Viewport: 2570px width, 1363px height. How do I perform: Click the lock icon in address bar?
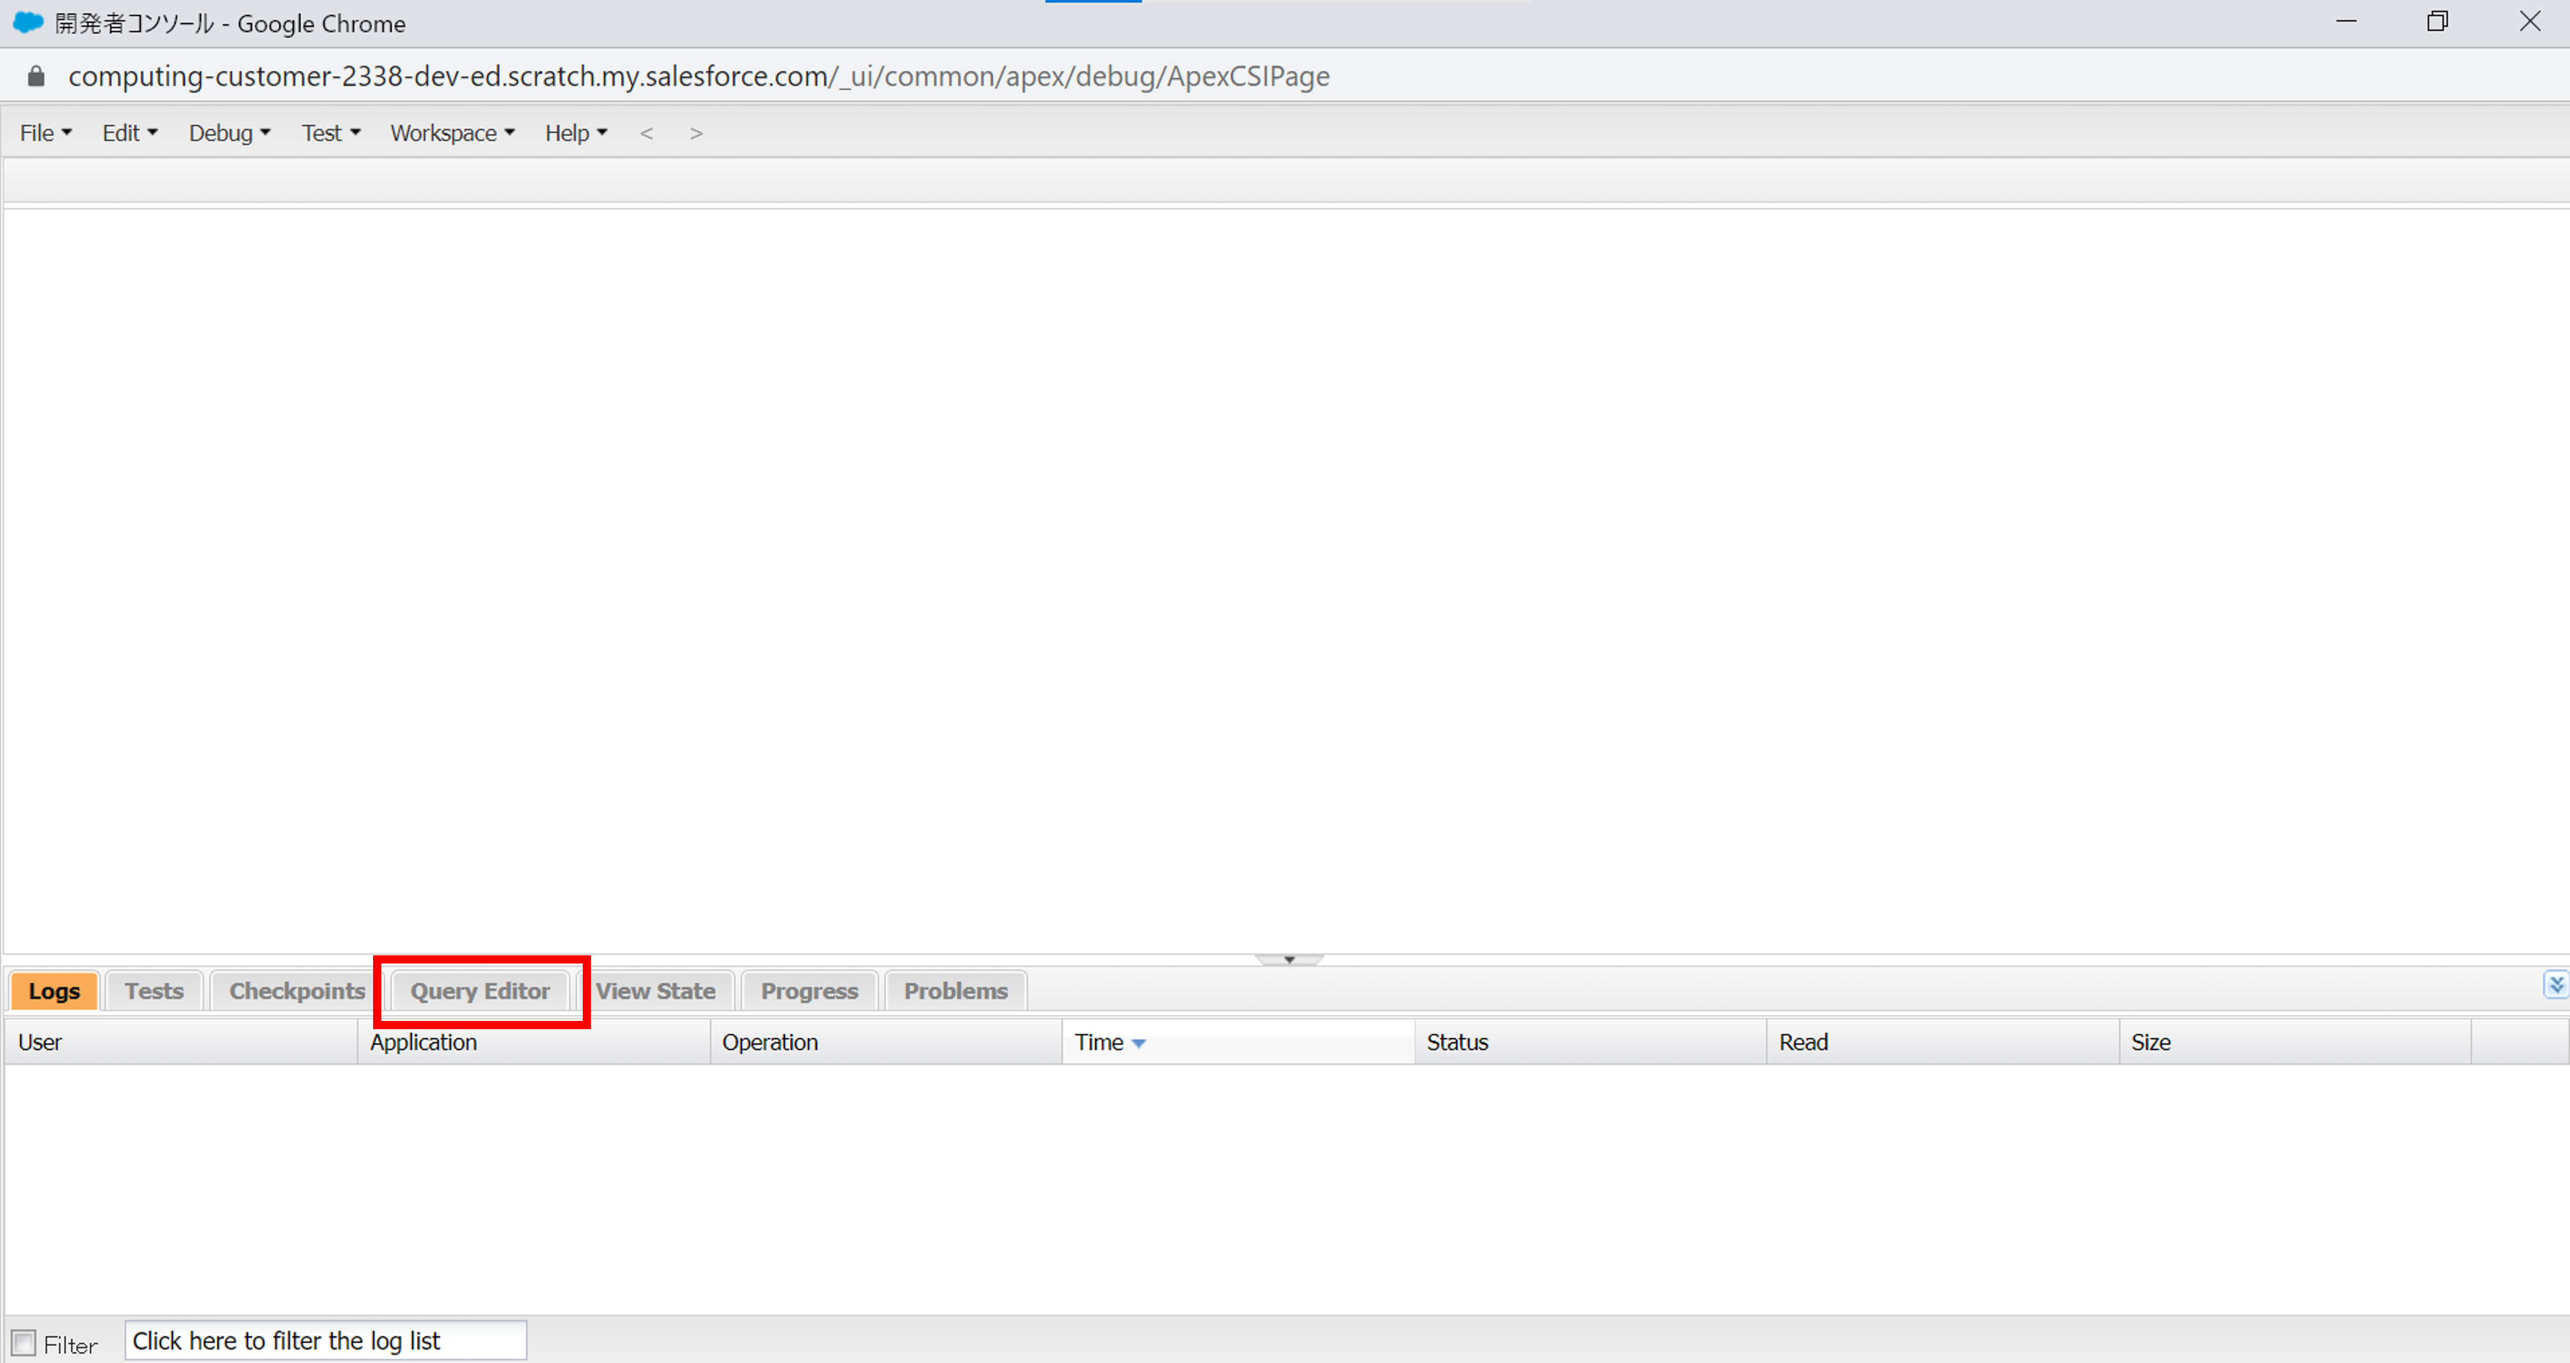tap(36, 77)
